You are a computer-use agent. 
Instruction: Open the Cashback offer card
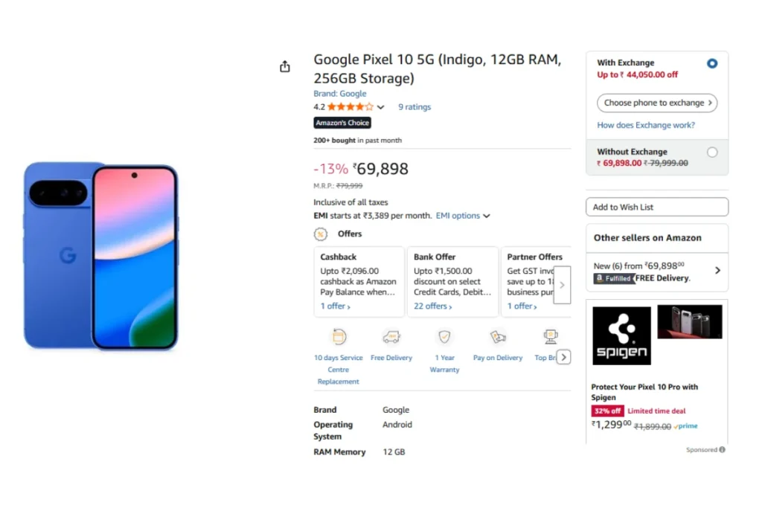click(x=359, y=282)
